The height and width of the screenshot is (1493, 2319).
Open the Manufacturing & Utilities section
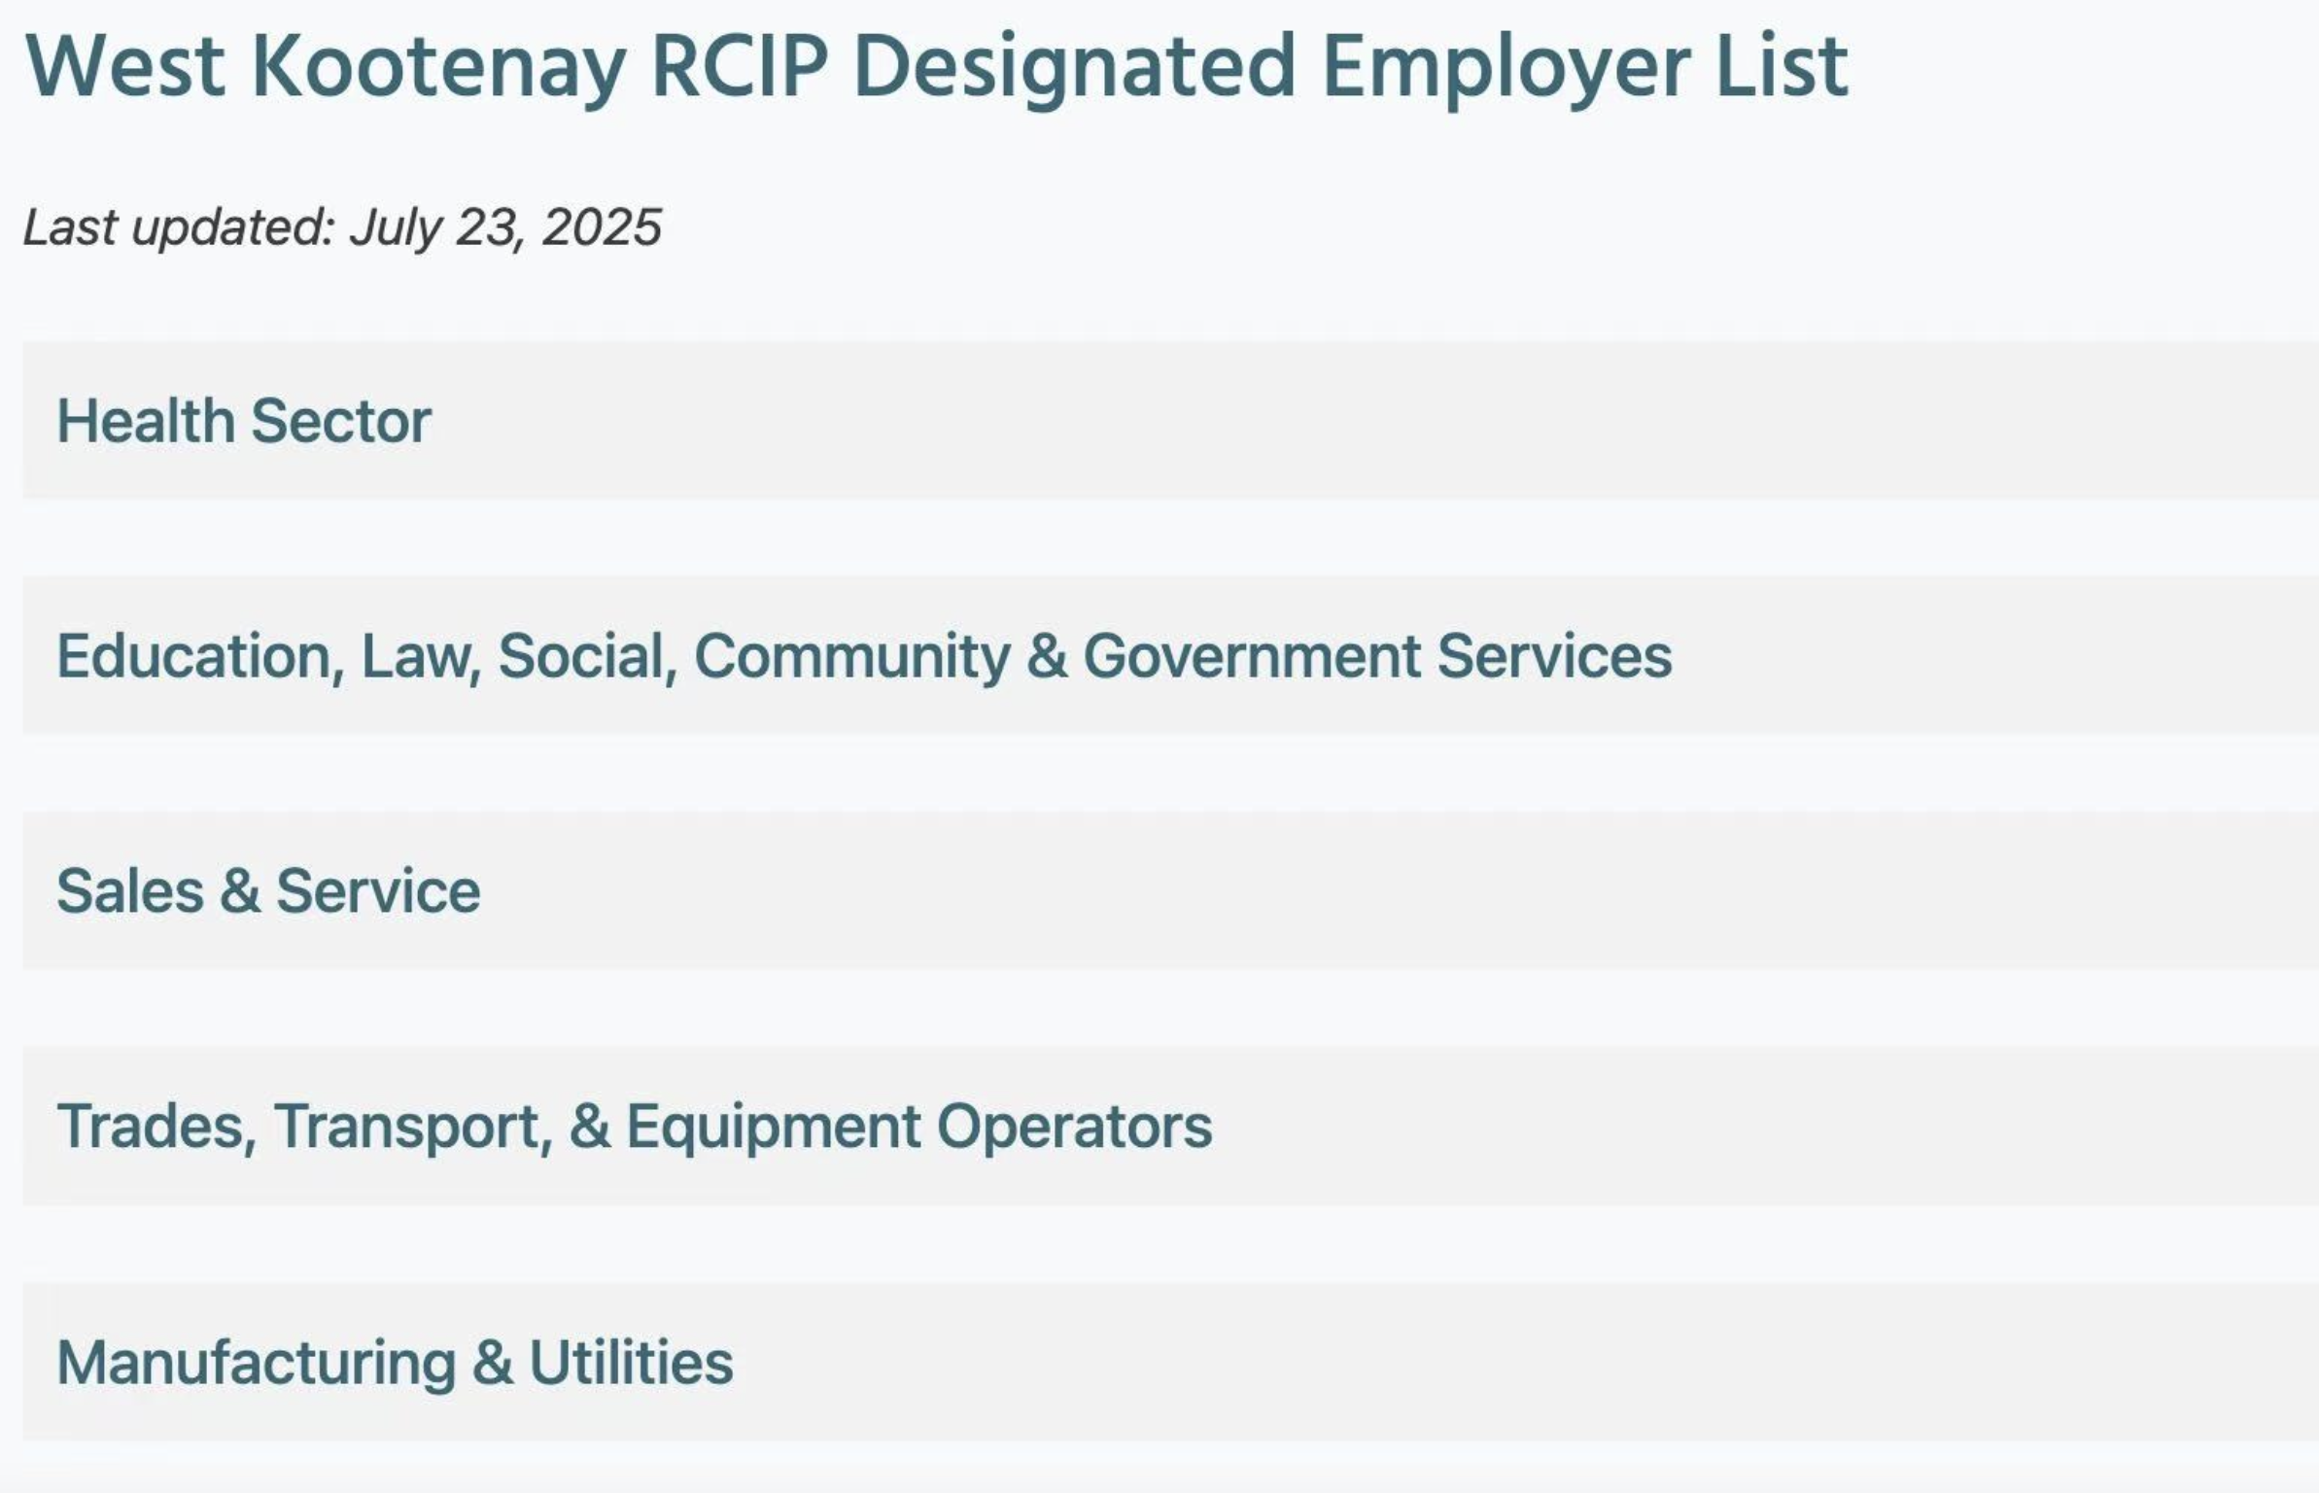click(1170, 1361)
